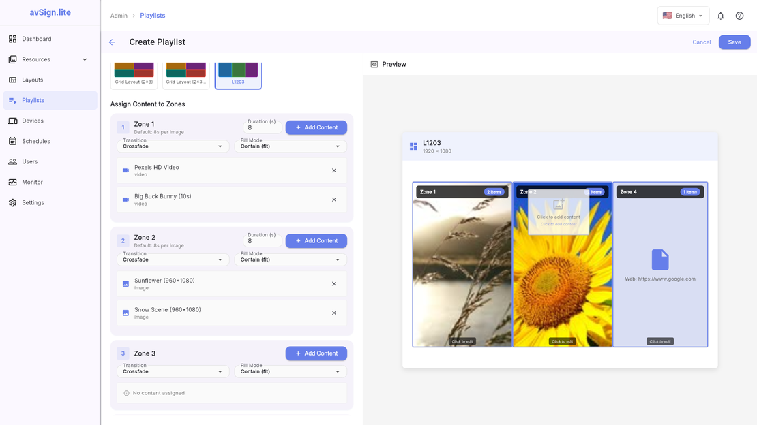Open the Layouts page in the sidebar
The height and width of the screenshot is (425, 757).
point(32,80)
